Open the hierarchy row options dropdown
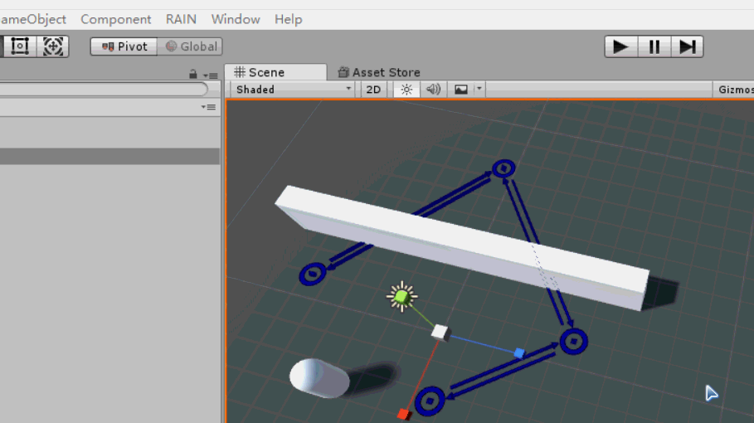Image resolution: width=754 pixels, height=423 pixels. click(x=208, y=107)
